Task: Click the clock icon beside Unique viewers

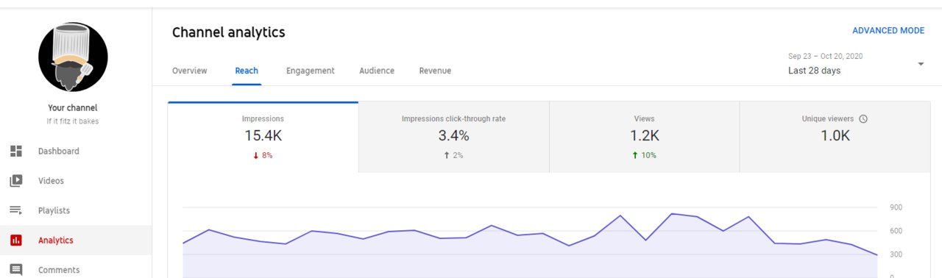Action: click(x=863, y=118)
